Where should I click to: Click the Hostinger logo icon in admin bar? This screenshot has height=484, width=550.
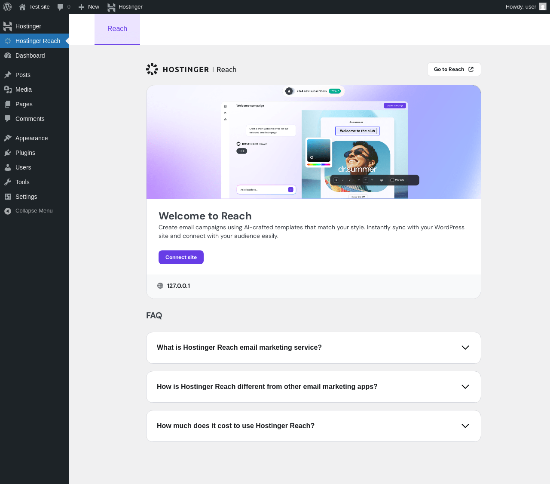111,7
